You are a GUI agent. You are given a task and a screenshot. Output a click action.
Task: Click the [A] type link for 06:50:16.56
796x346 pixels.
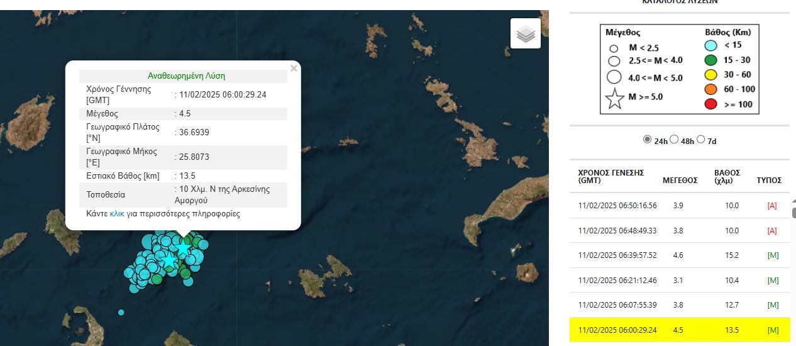pos(772,206)
